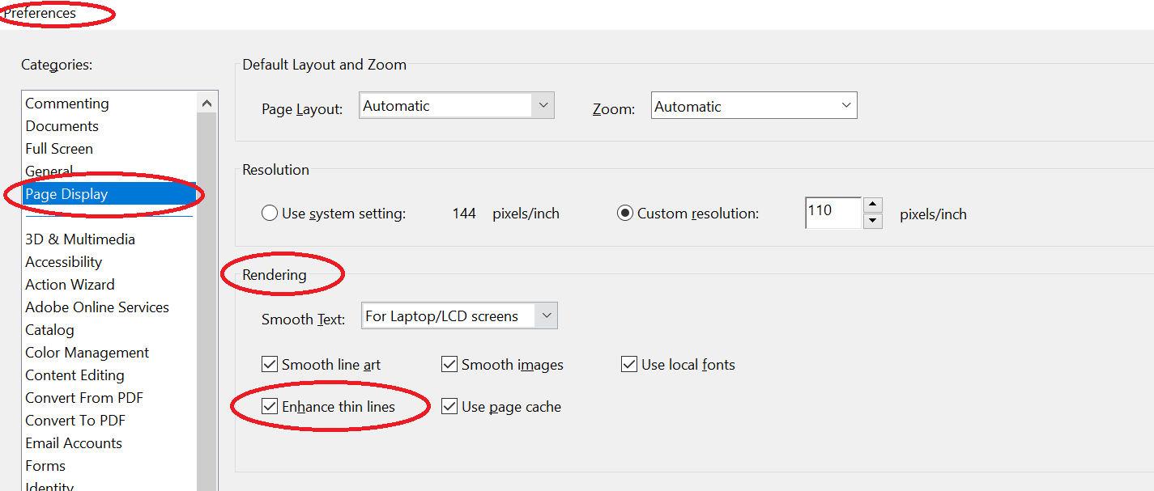
Task: Toggle the Enhance thin lines checkbox
Action: tap(270, 407)
